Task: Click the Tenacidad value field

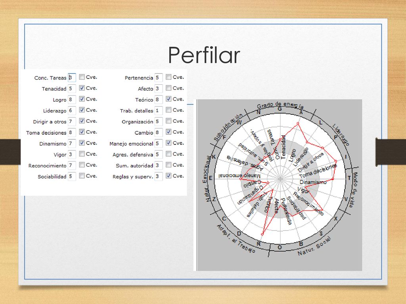Action: pyautogui.click(x=72, y=89)
